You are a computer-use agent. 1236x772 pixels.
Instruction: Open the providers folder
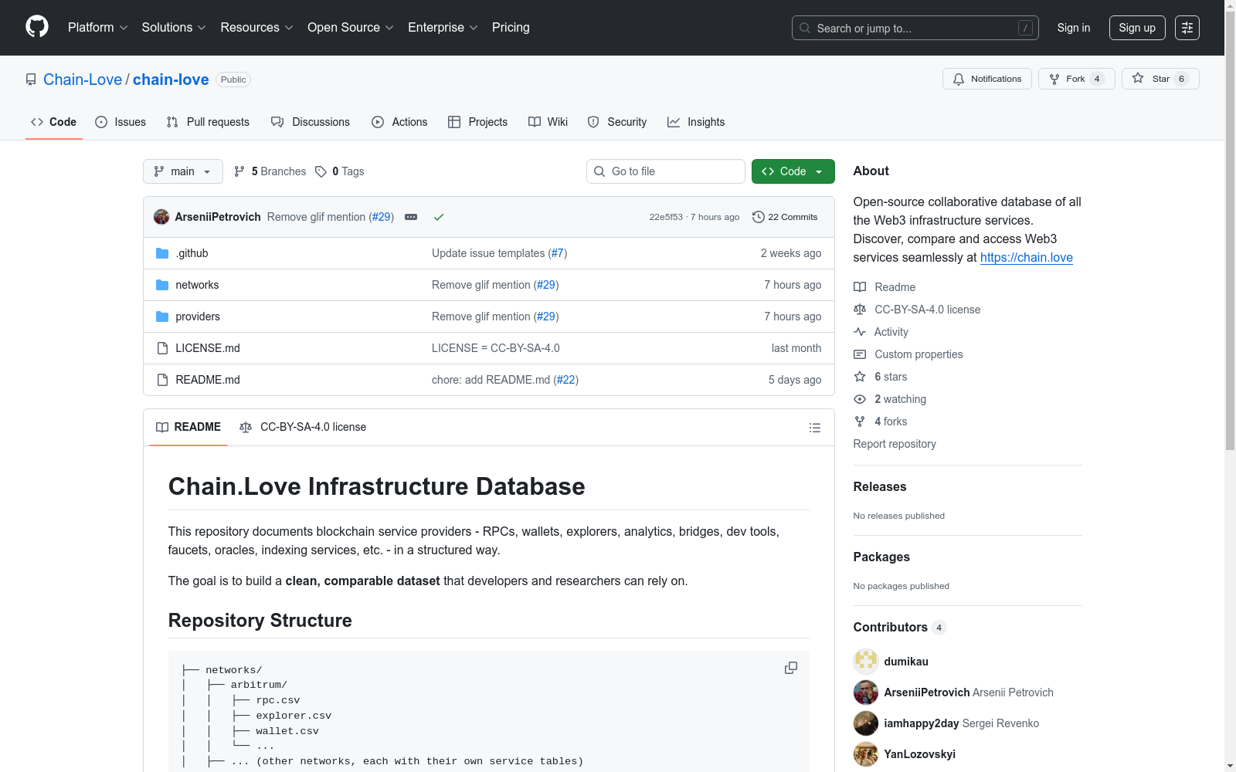pyautogui.click(x=198, y=317)
